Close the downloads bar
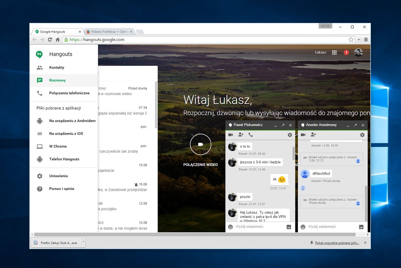Viewport: 401px width, 268px height. [x=365, y=243]
